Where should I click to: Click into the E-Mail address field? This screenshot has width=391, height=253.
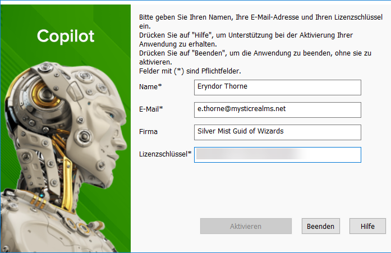[x=278, y=110]
